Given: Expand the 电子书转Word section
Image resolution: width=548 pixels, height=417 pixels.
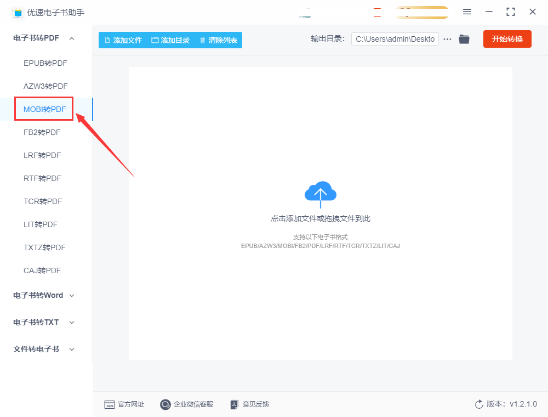Looking at the screenshot, I should tap(72, 295).
